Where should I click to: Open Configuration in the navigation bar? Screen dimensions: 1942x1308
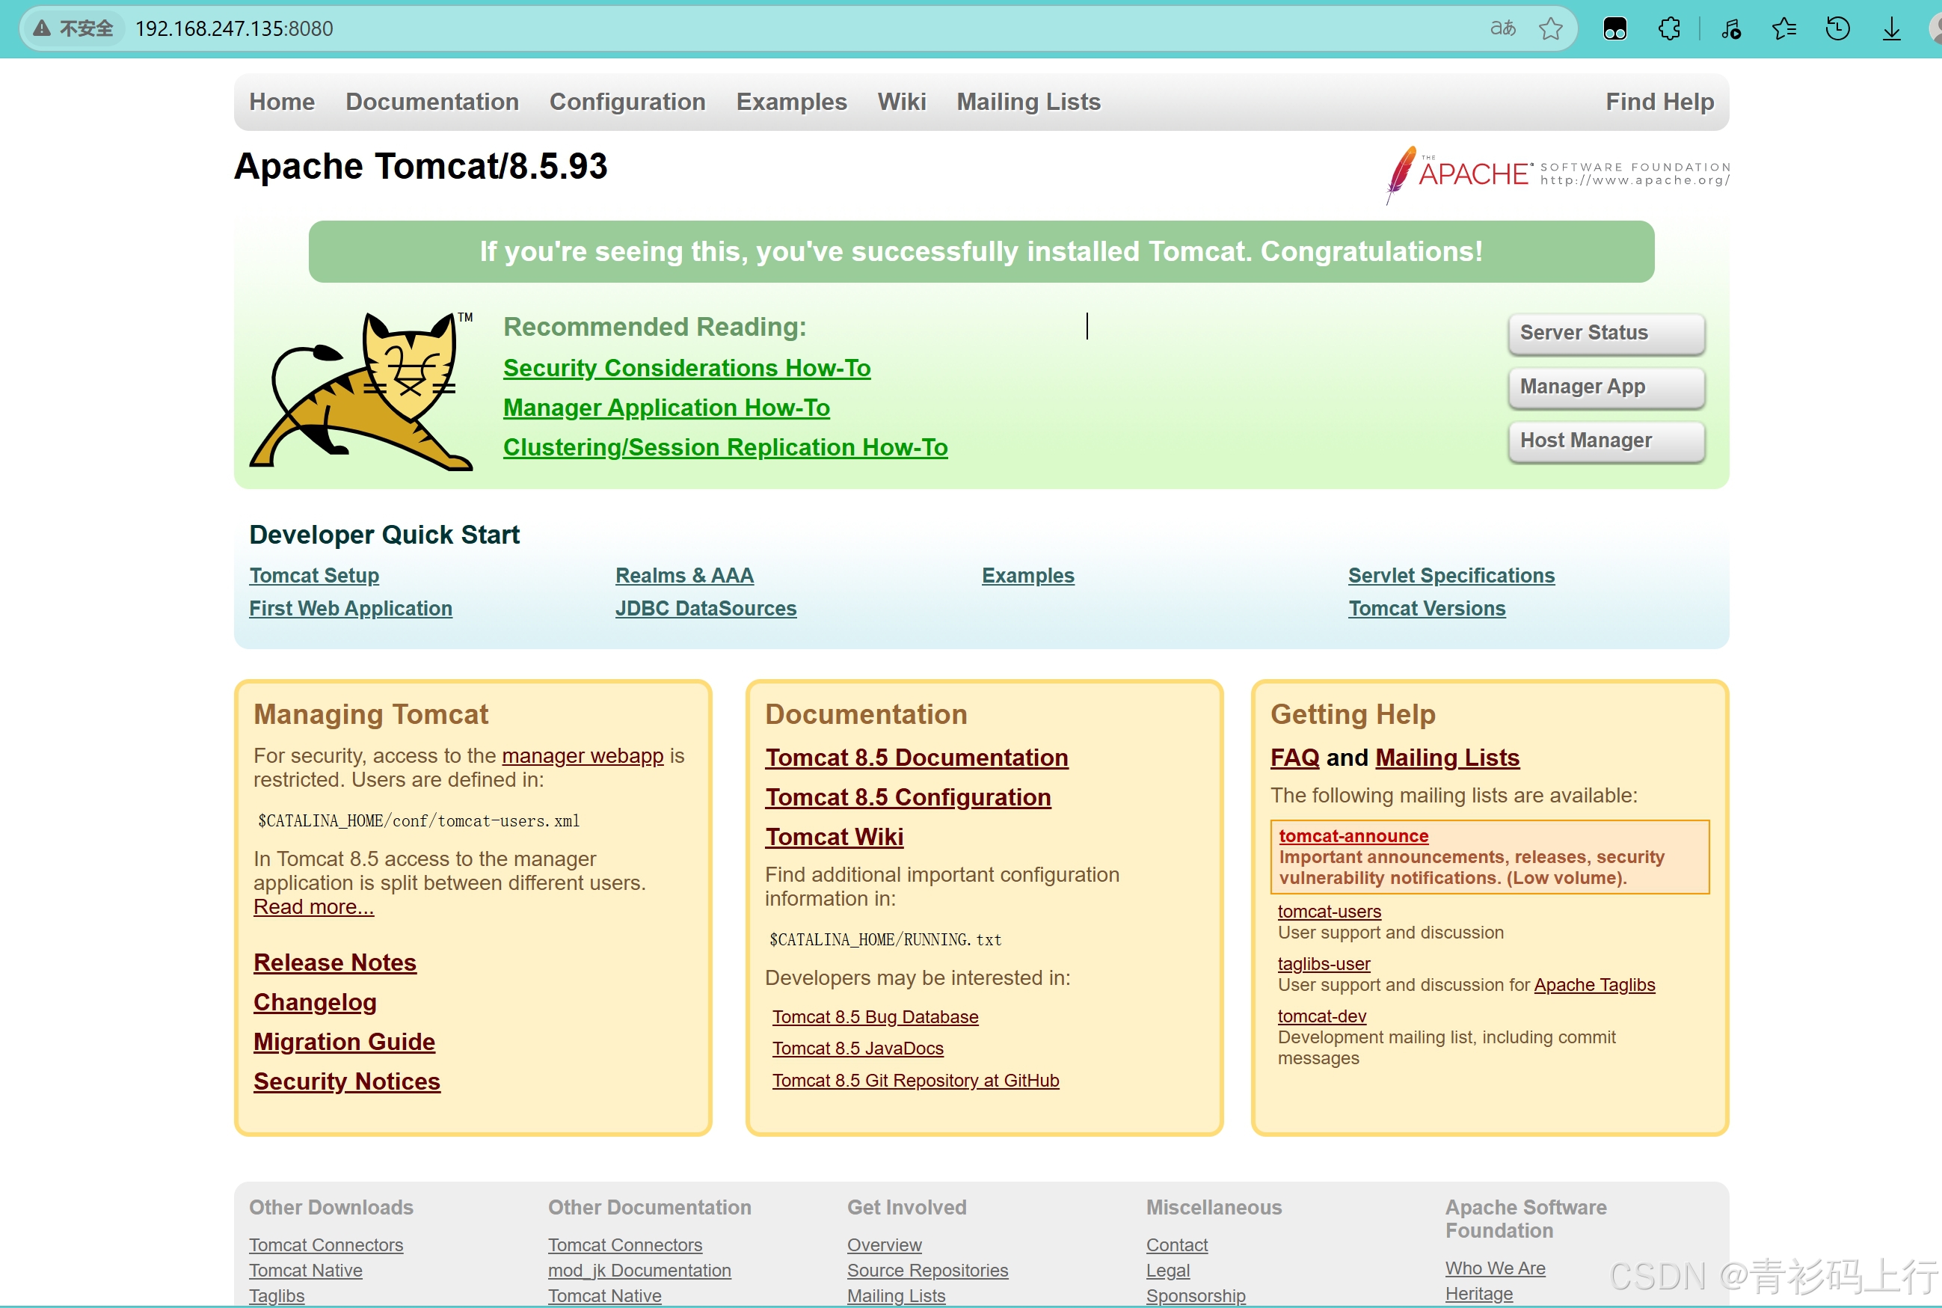pos(627,102)
